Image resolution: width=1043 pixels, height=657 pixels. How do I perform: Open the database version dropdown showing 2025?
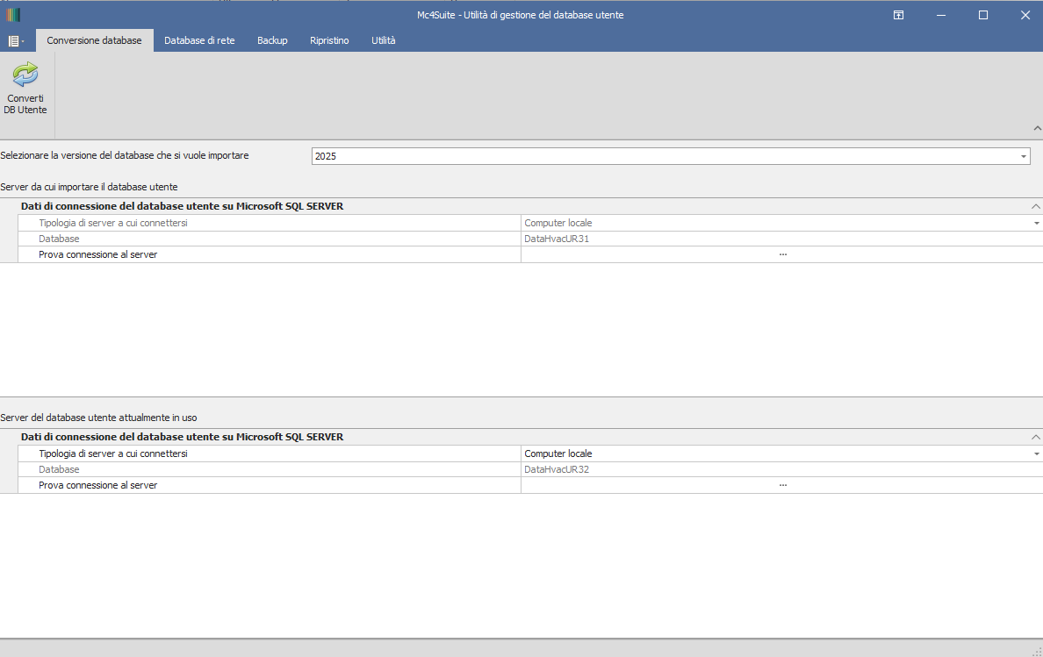coord(1024,156)
